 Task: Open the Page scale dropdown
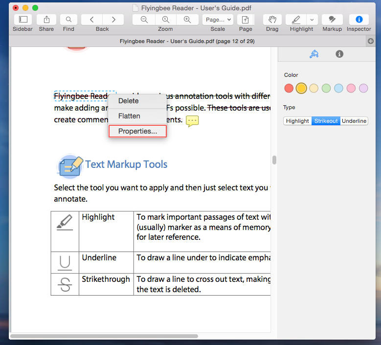[x=218, y=20]
